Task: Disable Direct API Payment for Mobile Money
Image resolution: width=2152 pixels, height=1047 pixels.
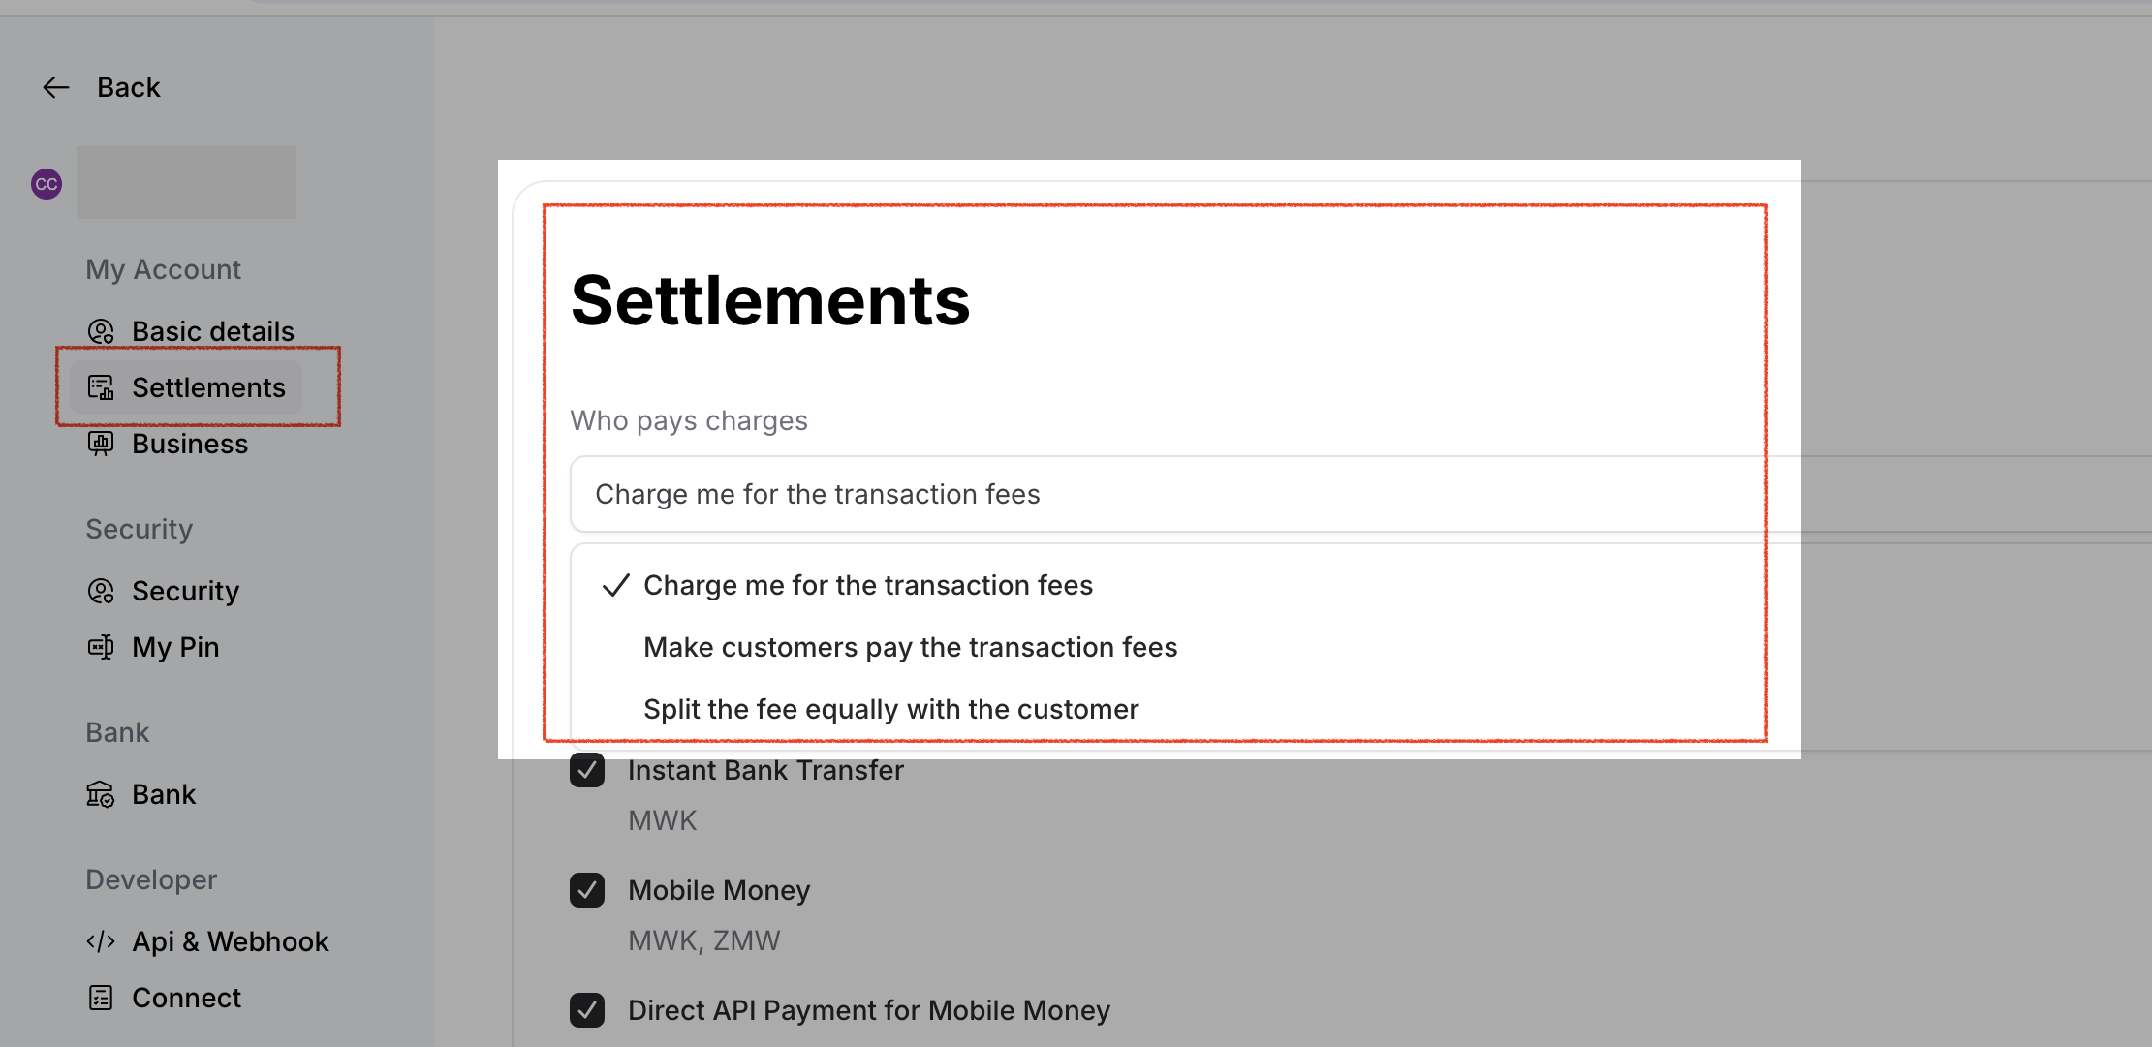Action: tap(587, 1011)
